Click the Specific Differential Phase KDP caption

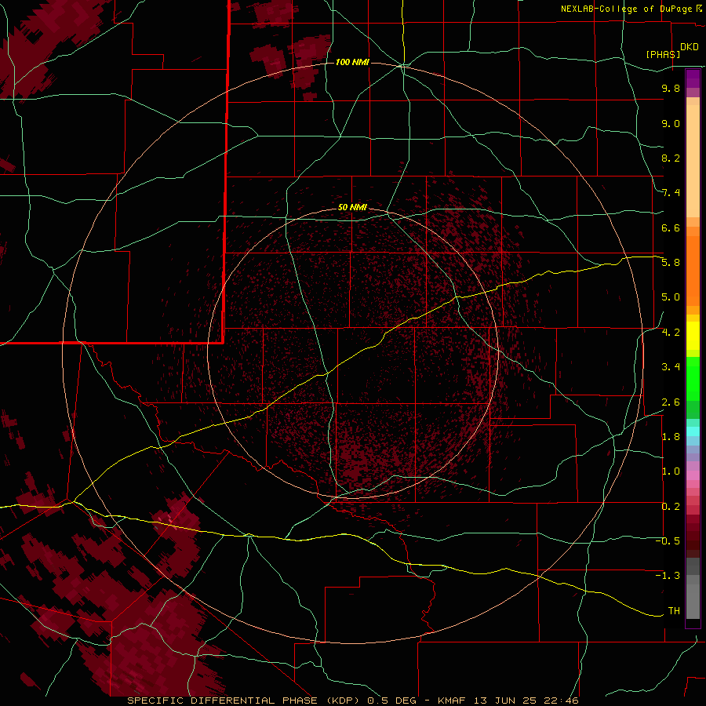[352, 701]
